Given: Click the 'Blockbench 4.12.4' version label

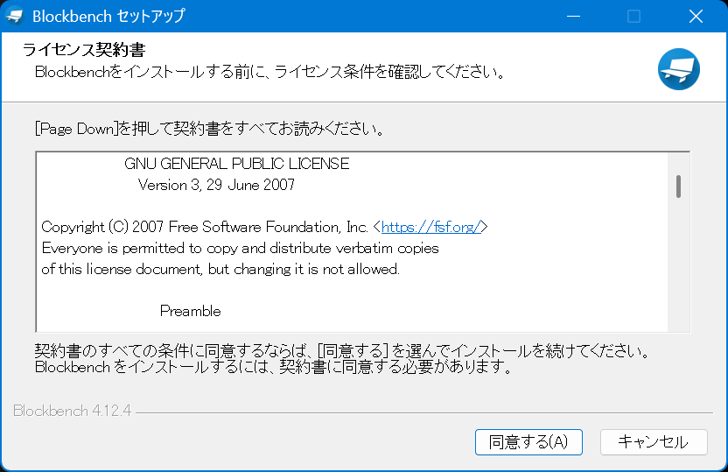Looking at the screenshot, I should point(73,411).
